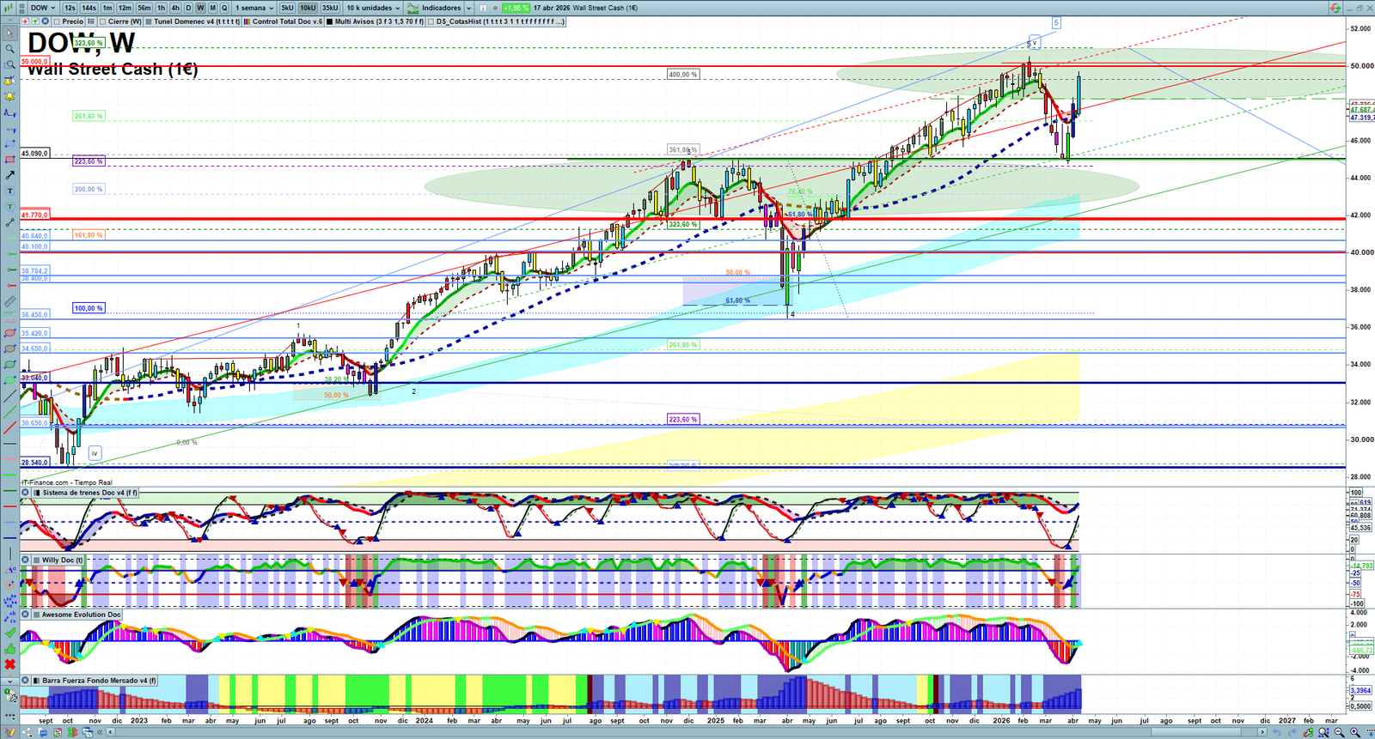The image size is (1375, 739).
Task: Click the 400,00 % Fibonacci label
Action: click(x=683, y=75)
